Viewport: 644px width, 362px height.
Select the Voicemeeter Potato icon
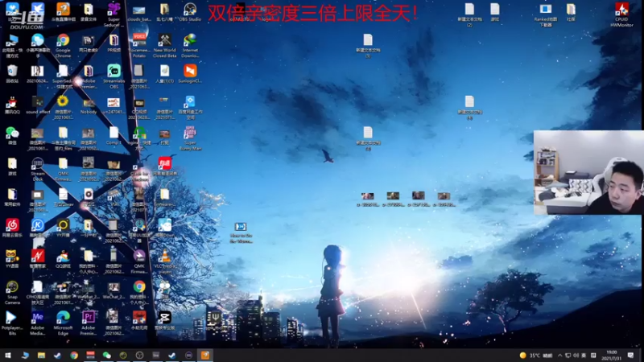coord(138,45)
